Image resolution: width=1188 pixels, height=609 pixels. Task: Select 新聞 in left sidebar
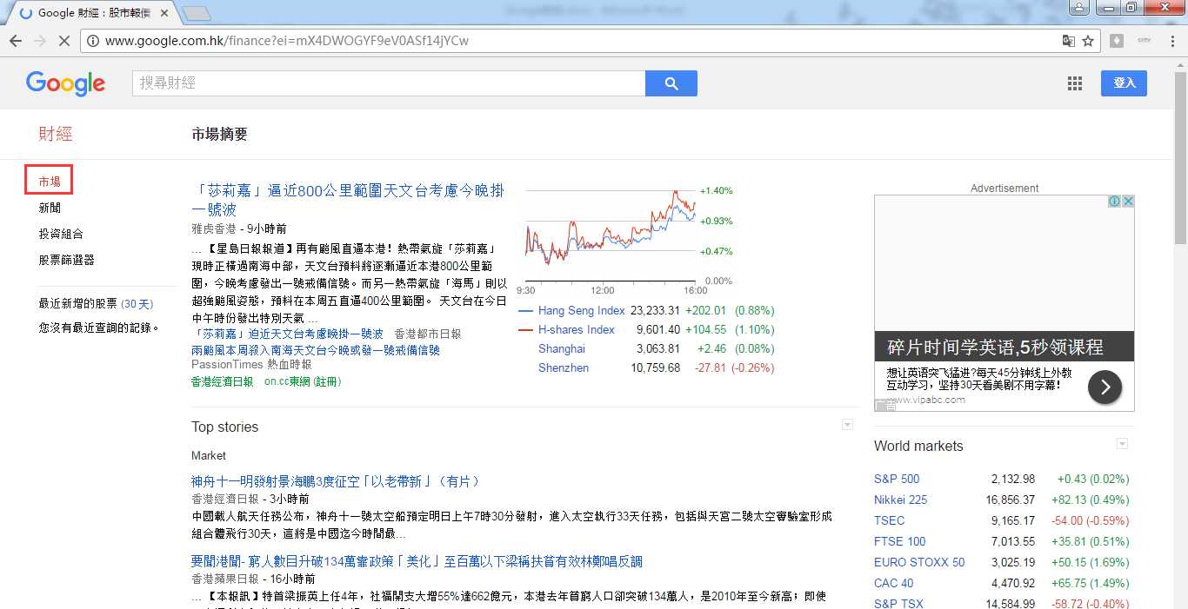coord(50,208)
